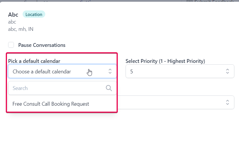Click the Select Priority field label
The width and height of the screenshot is (239, 161).
(x=165, y=61)
